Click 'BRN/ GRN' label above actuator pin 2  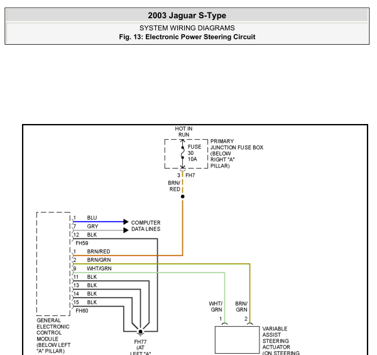coord(241,307)
